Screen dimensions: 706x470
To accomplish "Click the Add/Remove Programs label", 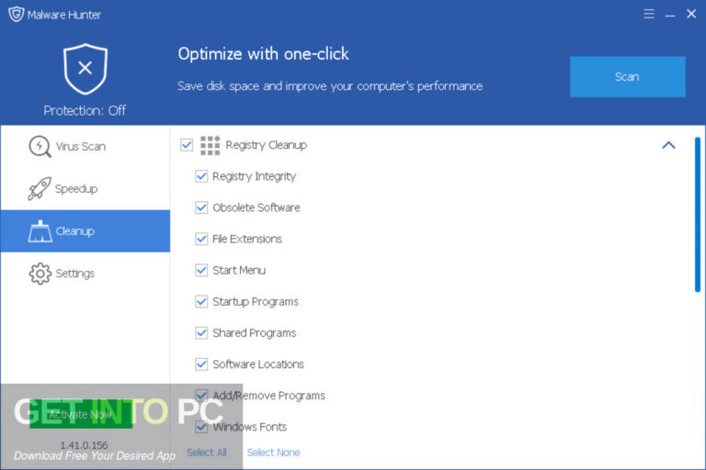I will (268, 396).
